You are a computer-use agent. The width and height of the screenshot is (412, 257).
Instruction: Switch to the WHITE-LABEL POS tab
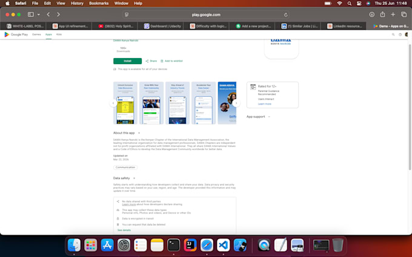[25, 26]
